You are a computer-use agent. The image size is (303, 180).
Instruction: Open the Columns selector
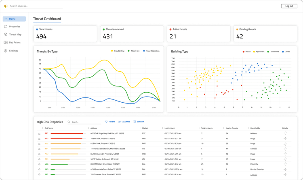pos(124,122)
